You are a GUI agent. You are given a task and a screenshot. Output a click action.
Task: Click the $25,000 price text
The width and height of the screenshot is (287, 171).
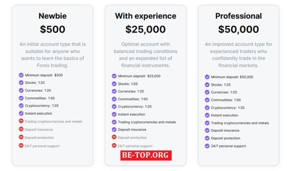pos(145,29)
